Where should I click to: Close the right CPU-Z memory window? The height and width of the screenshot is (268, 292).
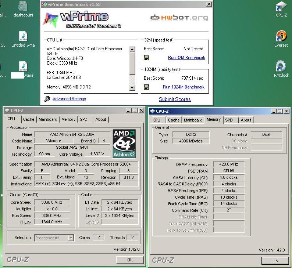(x=286, y=111)
